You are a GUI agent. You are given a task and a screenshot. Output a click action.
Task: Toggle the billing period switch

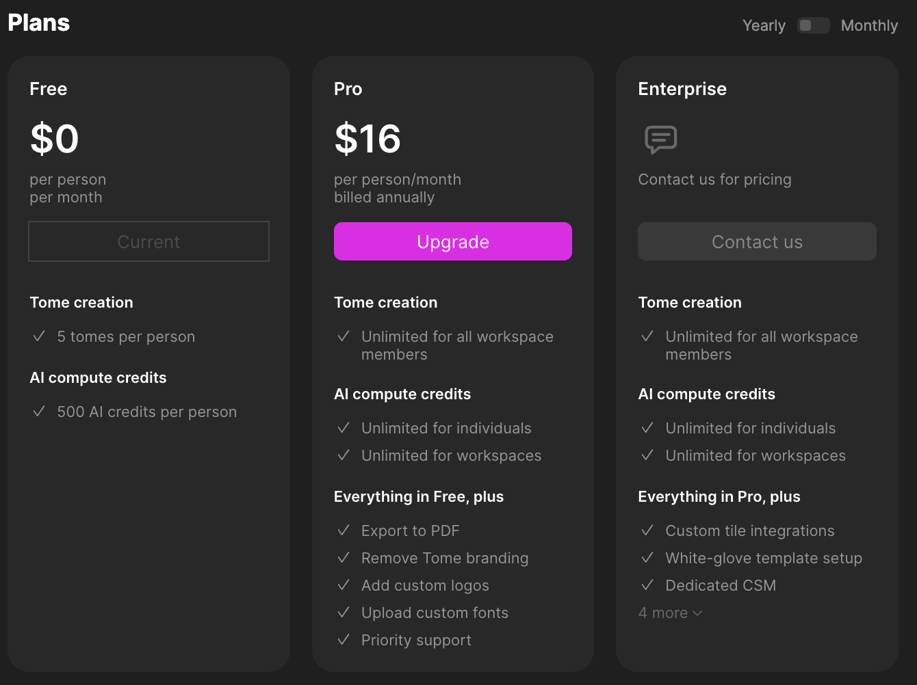point(813,25)
